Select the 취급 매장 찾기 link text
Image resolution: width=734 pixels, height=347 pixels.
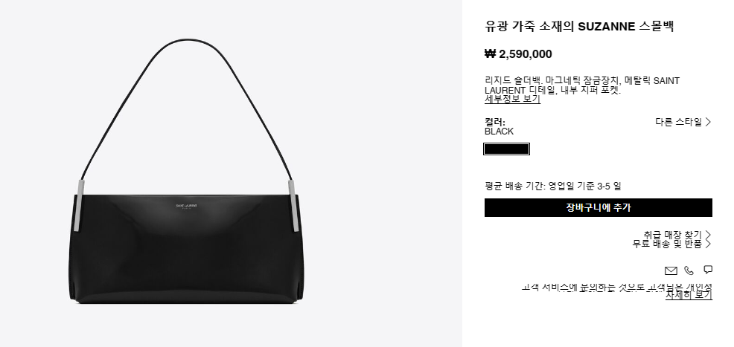(x=672, y=235)
